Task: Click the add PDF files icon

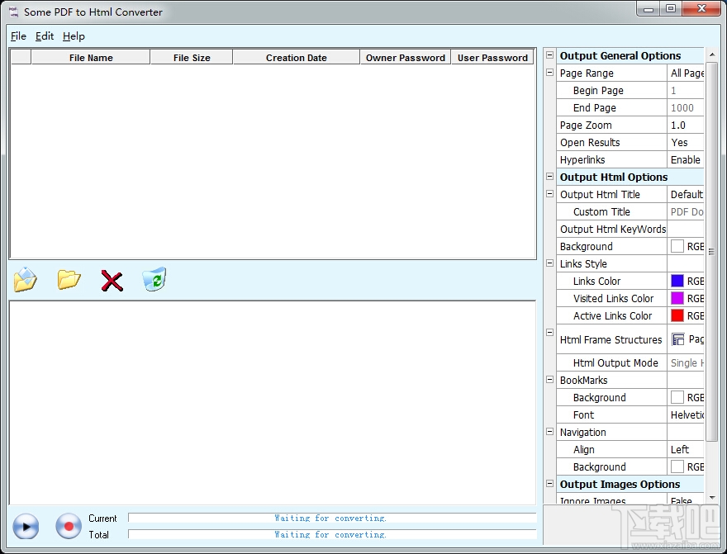Action: (x=26, y=279)
